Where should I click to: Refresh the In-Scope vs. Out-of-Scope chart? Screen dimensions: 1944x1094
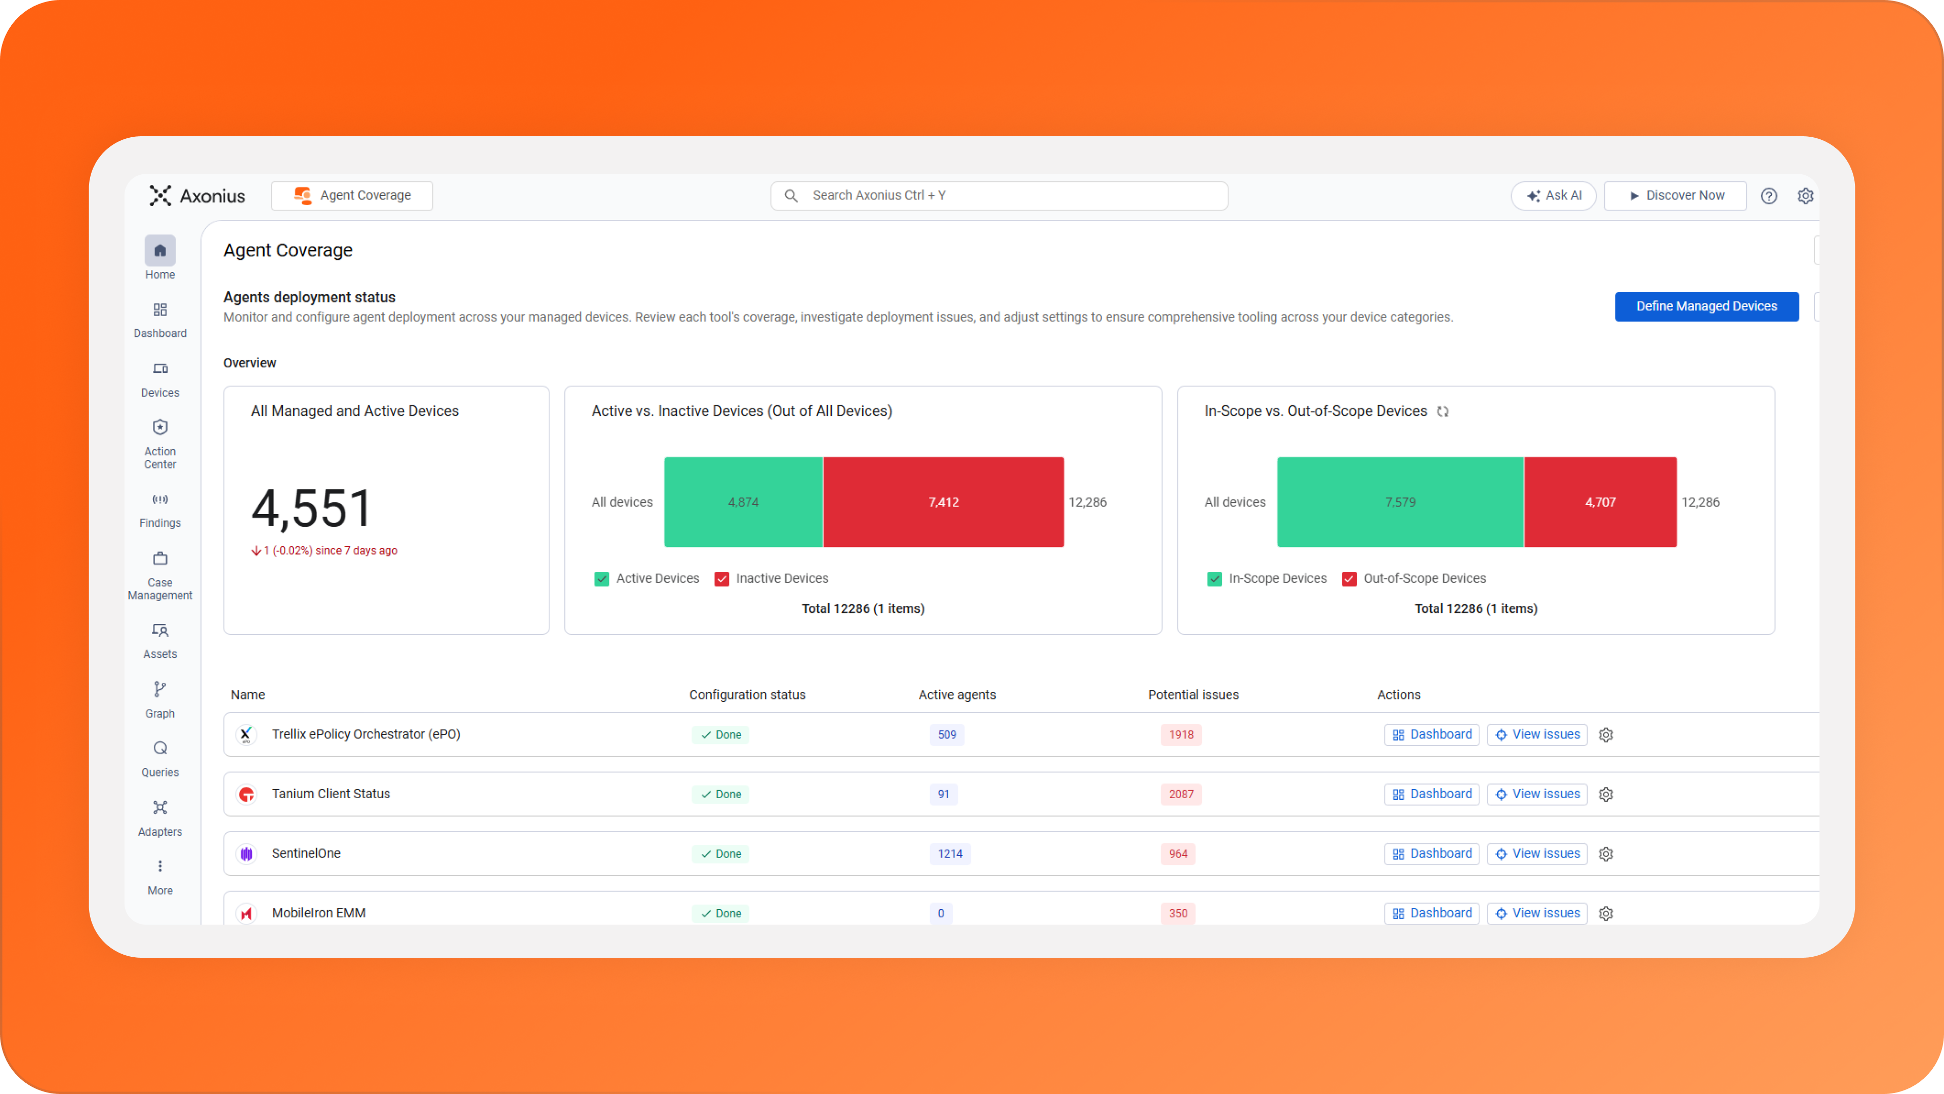(1443, 411)
